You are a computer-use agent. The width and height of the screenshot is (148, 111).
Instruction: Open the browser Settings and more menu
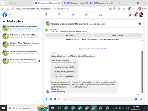click(134, 9)
